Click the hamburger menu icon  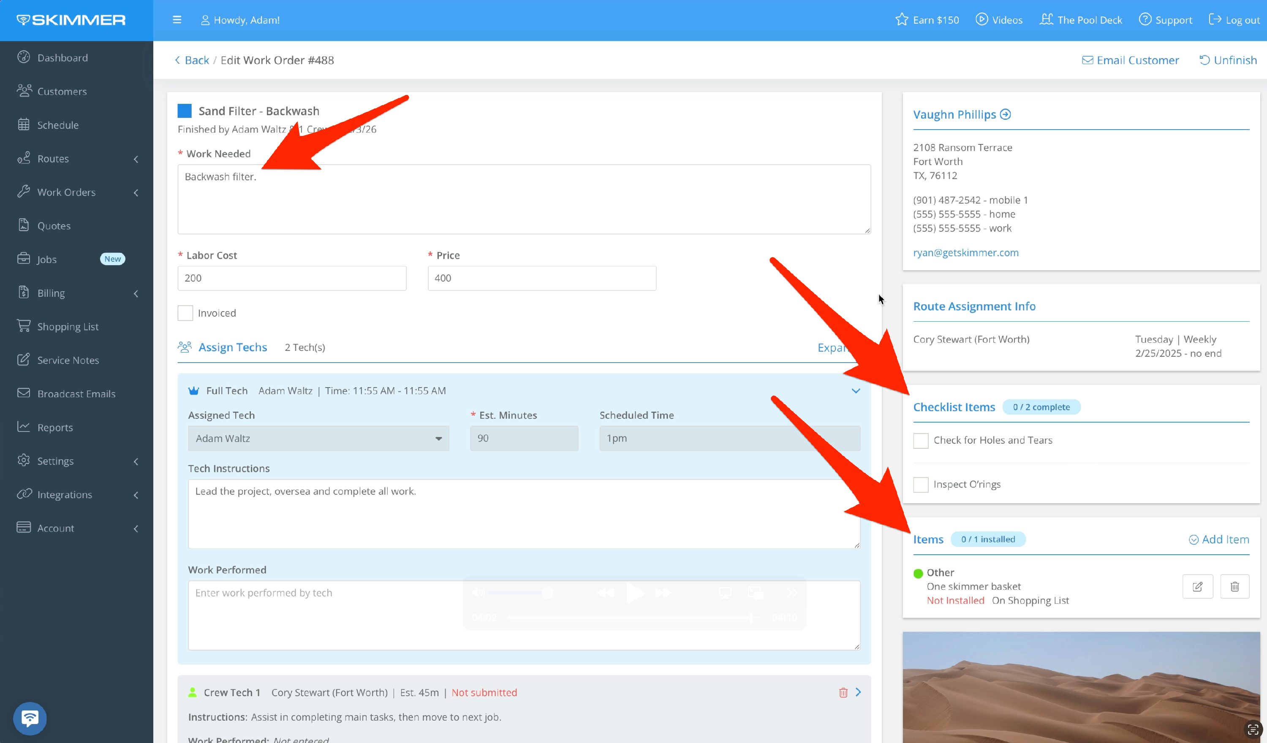(177, 19)
